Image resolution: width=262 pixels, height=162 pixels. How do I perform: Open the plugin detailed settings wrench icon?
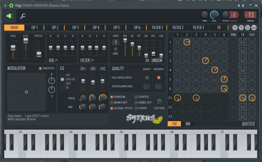click(x=23, y=16)
